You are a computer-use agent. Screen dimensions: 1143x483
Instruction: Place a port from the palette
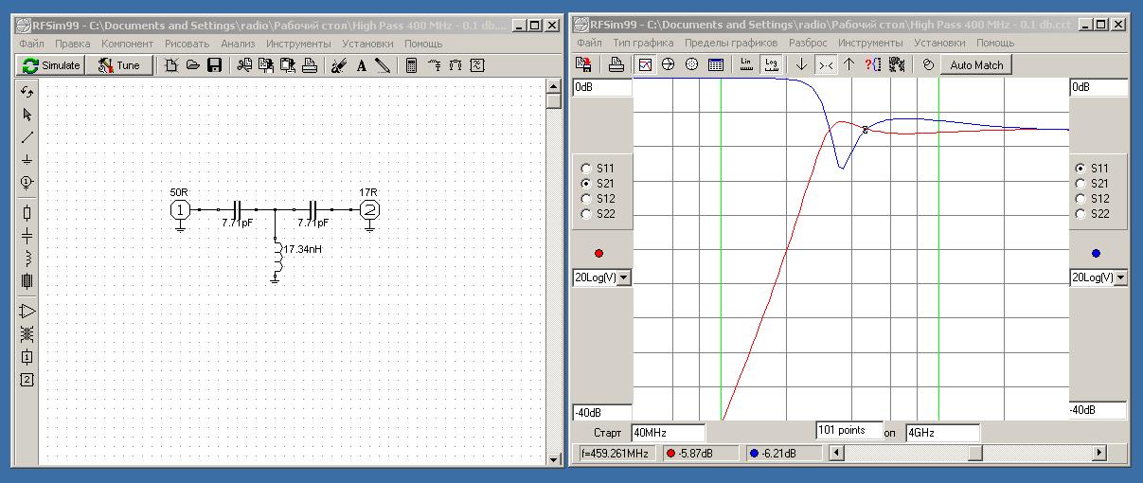coord(27,182)
